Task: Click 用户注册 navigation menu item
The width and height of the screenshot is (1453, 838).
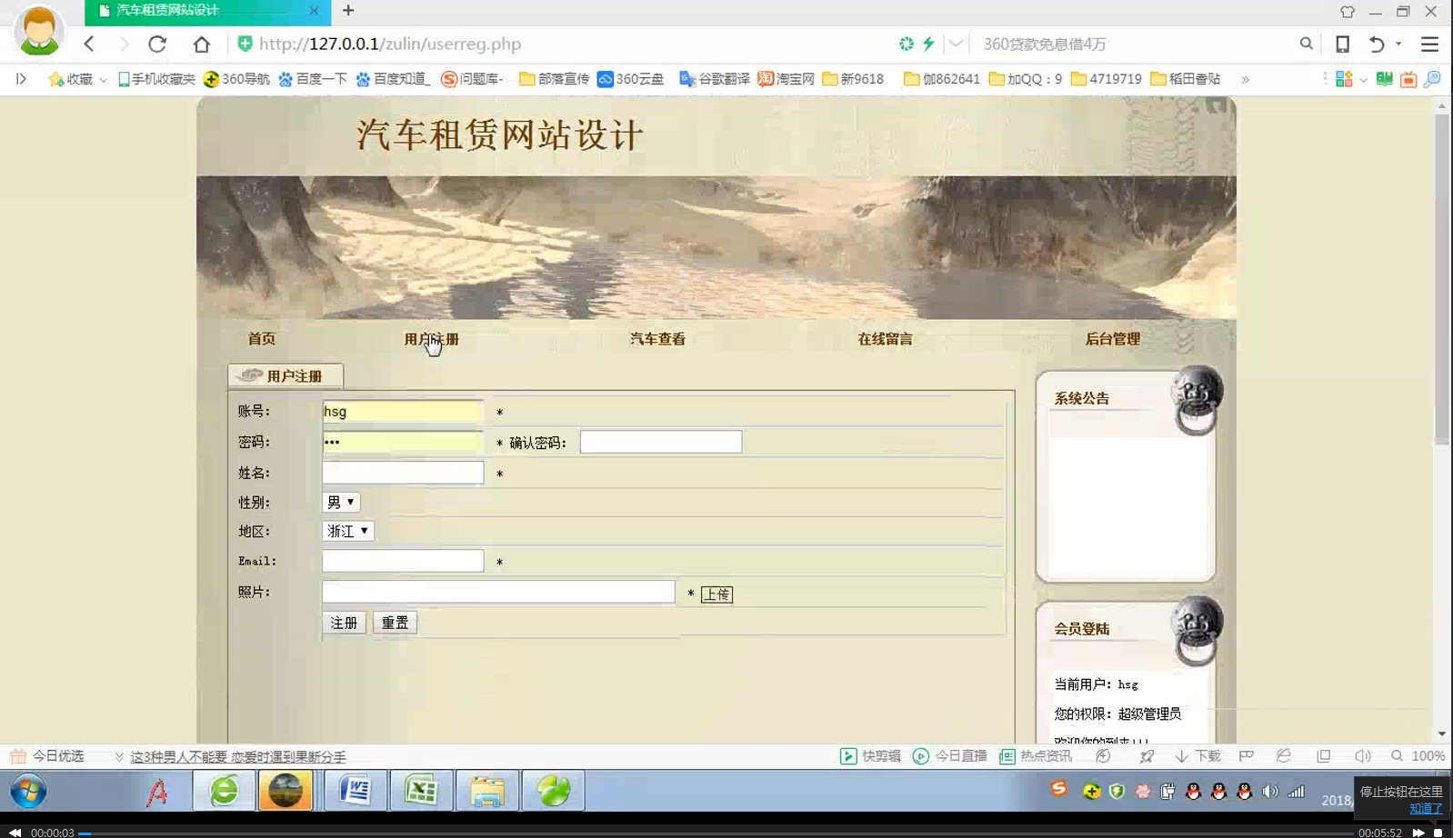Action: [x=431, y=339]
